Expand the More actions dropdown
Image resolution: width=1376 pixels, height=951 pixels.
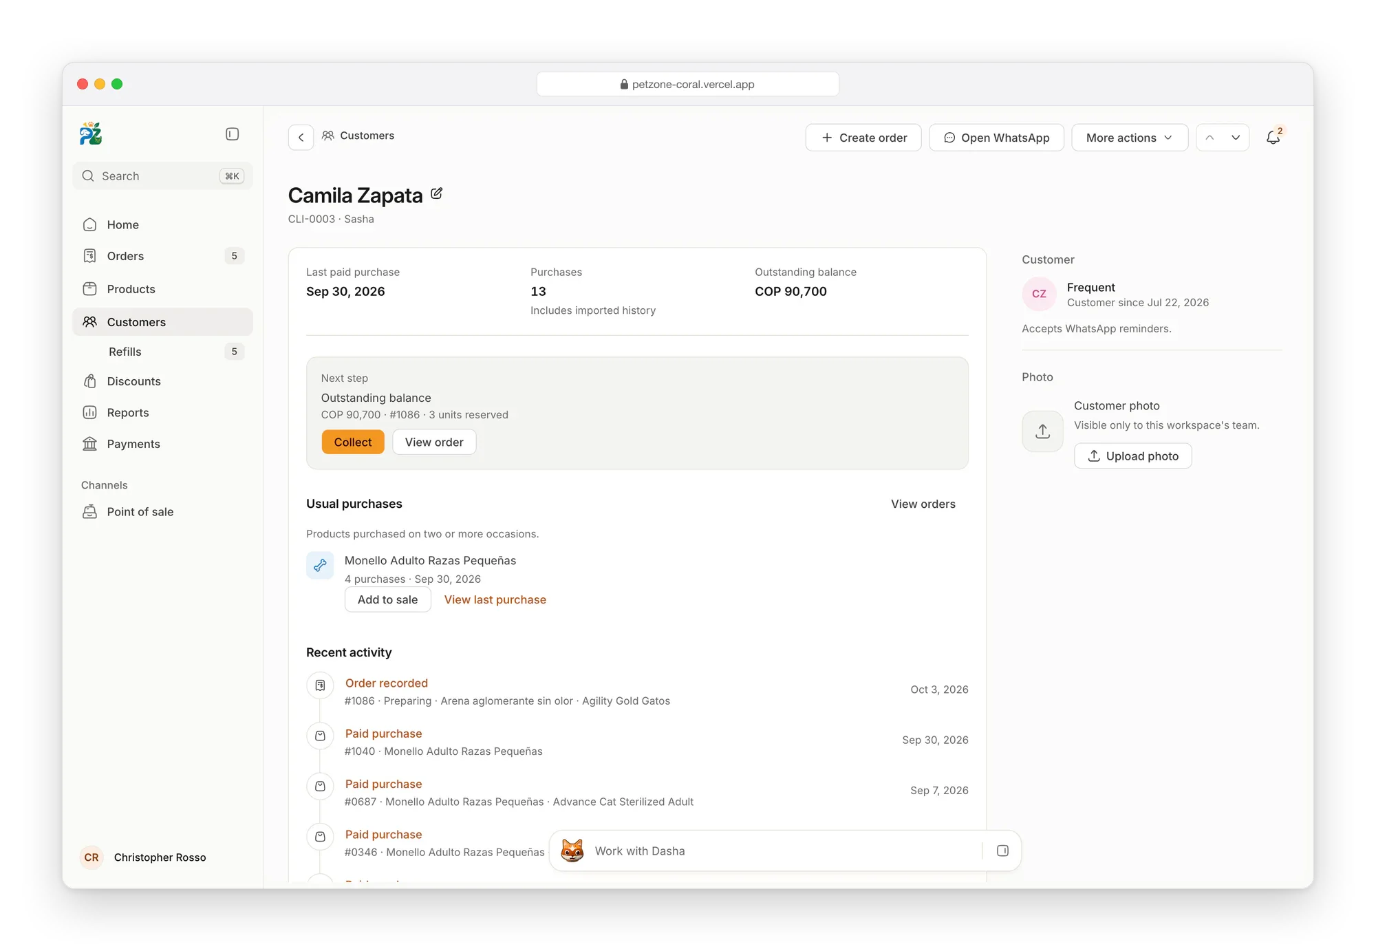pyautogui.click(x=1130, y=138)
